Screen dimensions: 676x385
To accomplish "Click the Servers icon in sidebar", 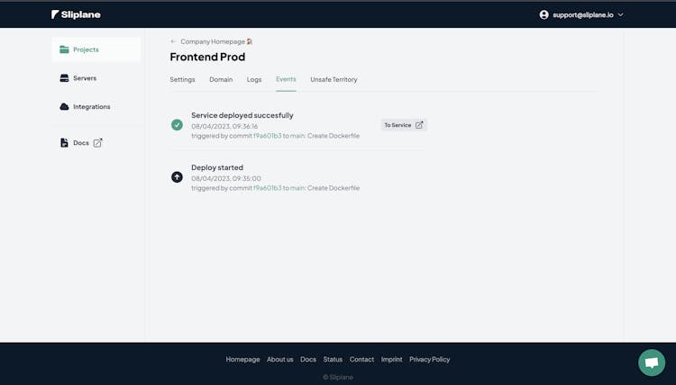I will [64, 78].
